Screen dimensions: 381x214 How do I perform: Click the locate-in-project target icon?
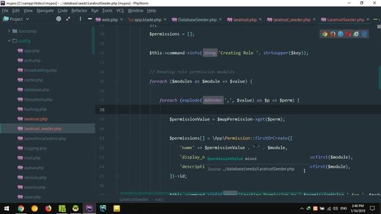pos(58,18)
